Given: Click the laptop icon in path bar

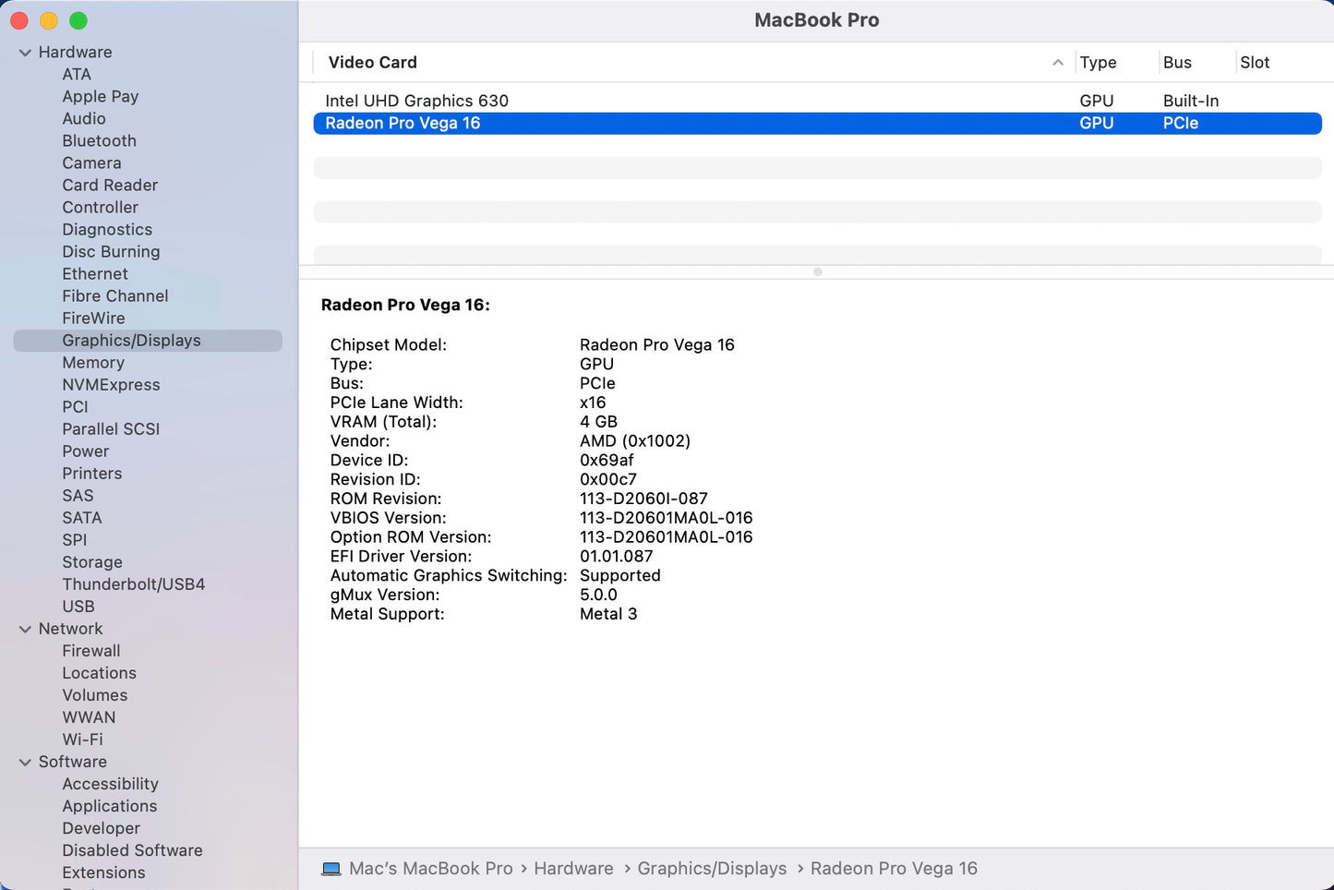Looking at the screenshot, I should click(330, 869).
